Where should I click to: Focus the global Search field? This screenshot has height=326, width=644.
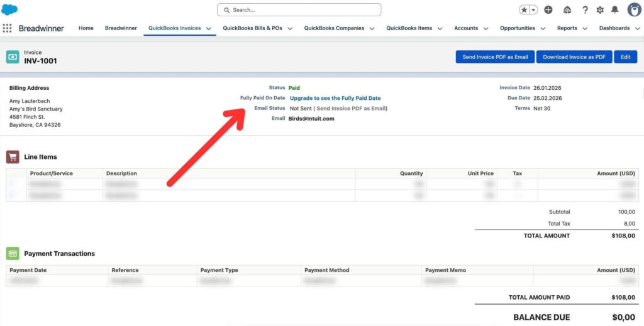(x=299, y=10)
